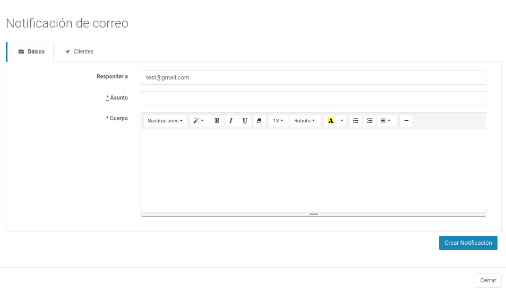Toggle italic formatting in editor toolbar

231,121
